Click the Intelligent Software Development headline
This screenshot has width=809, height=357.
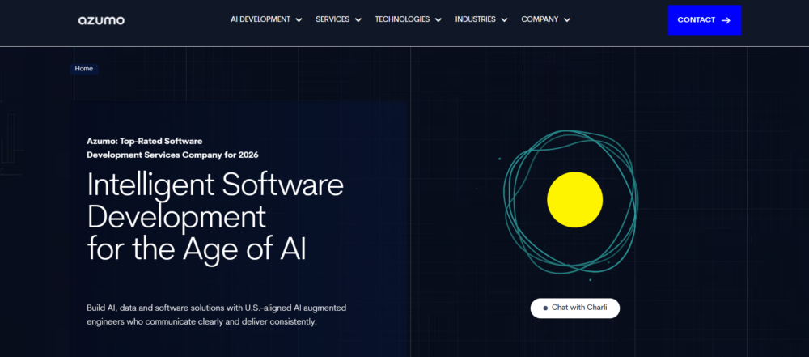[215, 217]
